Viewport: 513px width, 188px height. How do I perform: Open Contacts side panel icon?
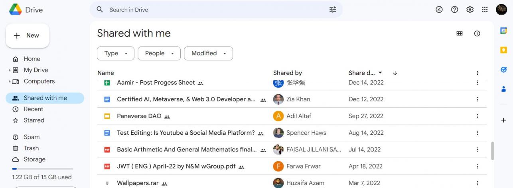tap(503, 89)
